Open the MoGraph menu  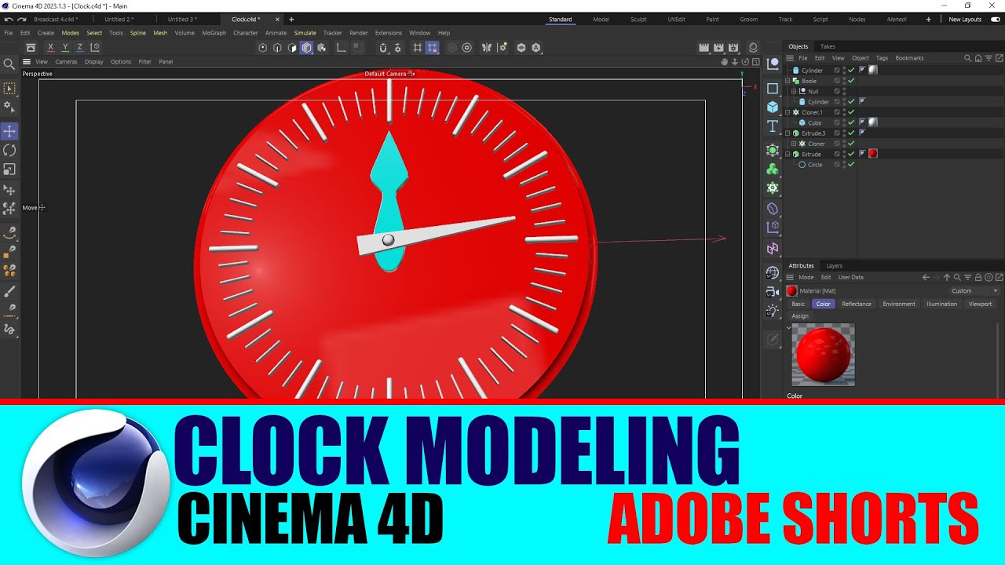pos(214,33)
